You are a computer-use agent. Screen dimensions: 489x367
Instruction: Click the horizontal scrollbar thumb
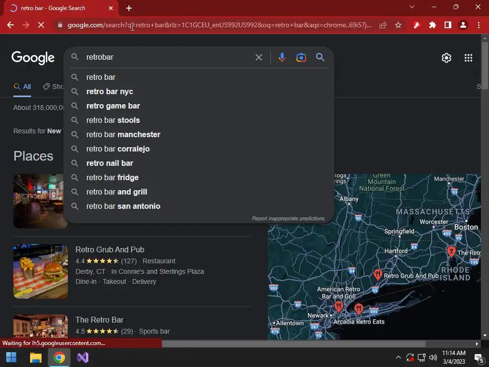[294, 344]
